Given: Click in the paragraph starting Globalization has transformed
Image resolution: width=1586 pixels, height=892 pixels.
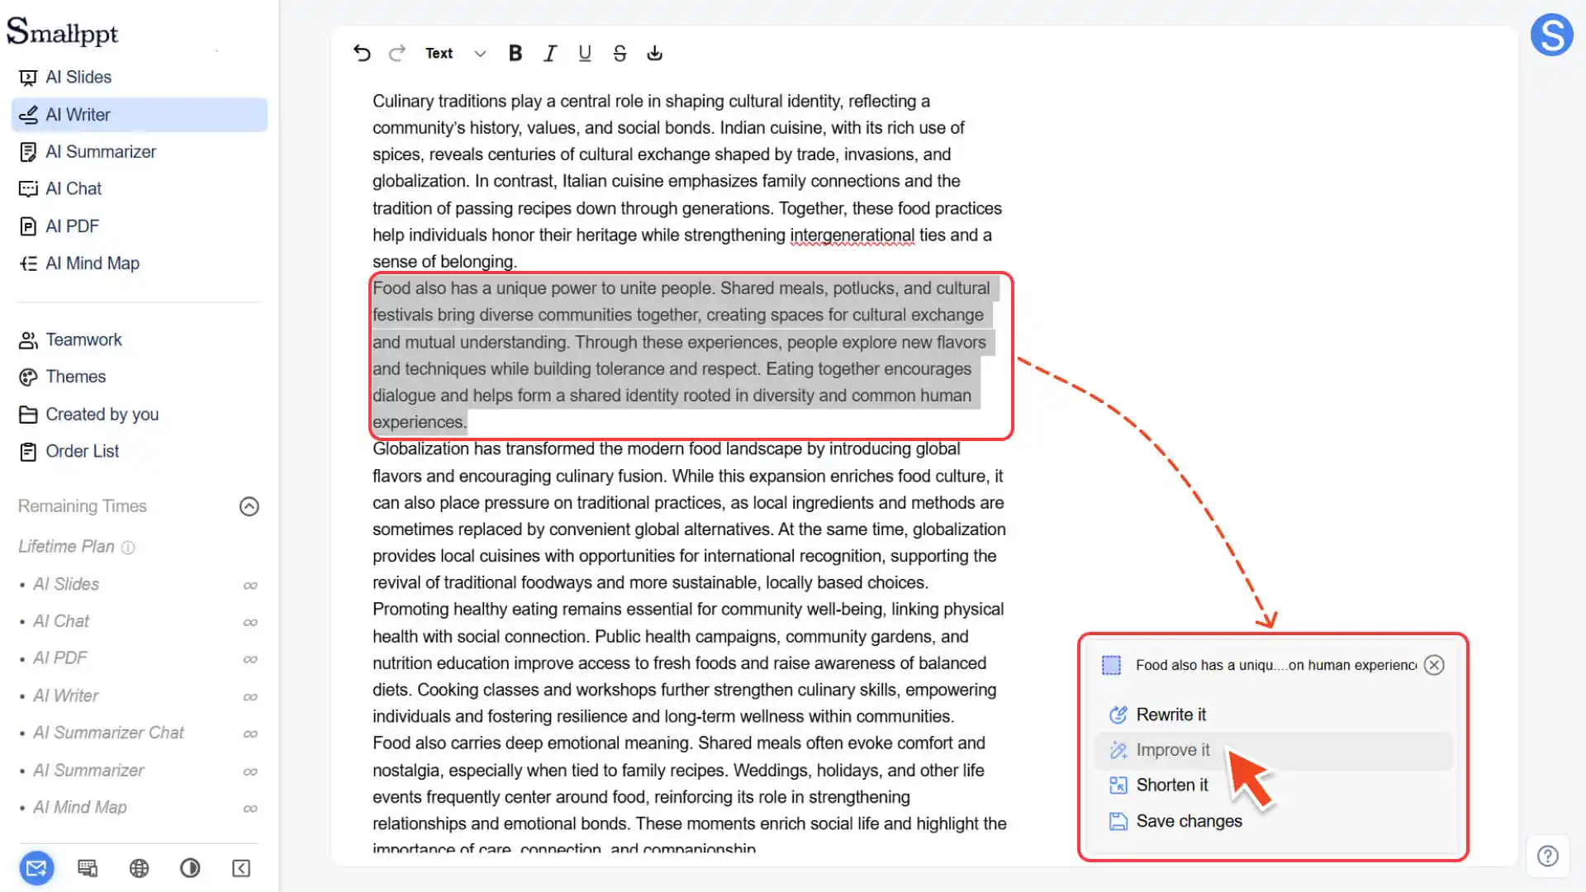Looking at the screenshot, I should 689,515.
